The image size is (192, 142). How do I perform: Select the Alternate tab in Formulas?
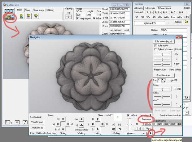[138, 8]
